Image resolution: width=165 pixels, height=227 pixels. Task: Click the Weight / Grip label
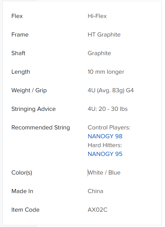coord(29,90)
